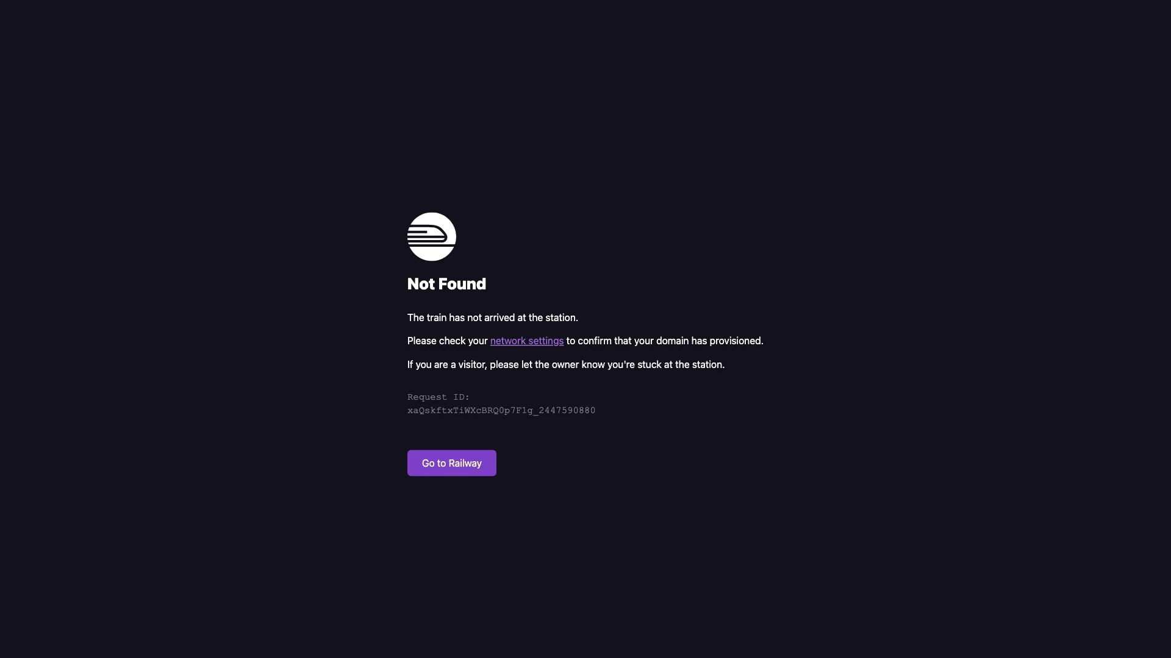The image size is (1171, 658).
Task: Click the word 'arrived' in the first message
Action: tap(500, 317)
